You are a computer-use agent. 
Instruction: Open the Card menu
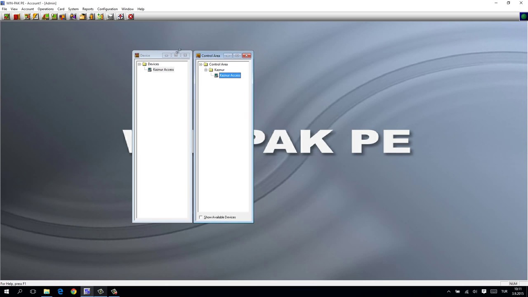(61, 9)
